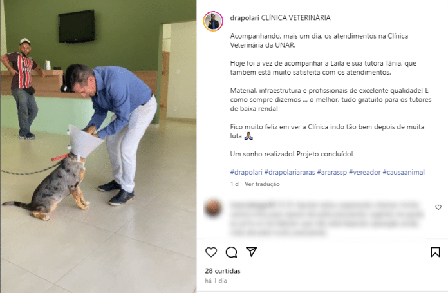This screenshot has width=448, height=293.
Task: View the 28 curtidas likes list
Action: [223, 271]
